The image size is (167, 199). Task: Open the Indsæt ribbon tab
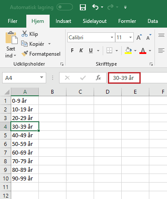(x=63, y=21)
